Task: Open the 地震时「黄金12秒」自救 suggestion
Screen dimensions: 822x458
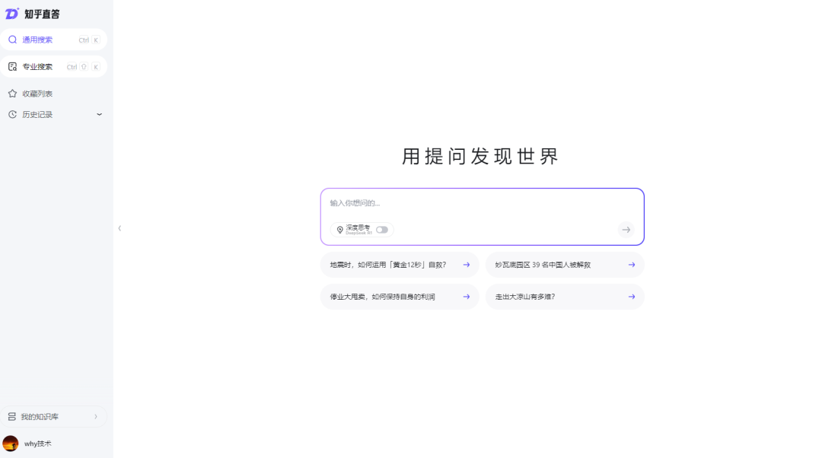Action: [x=400, y=266]
